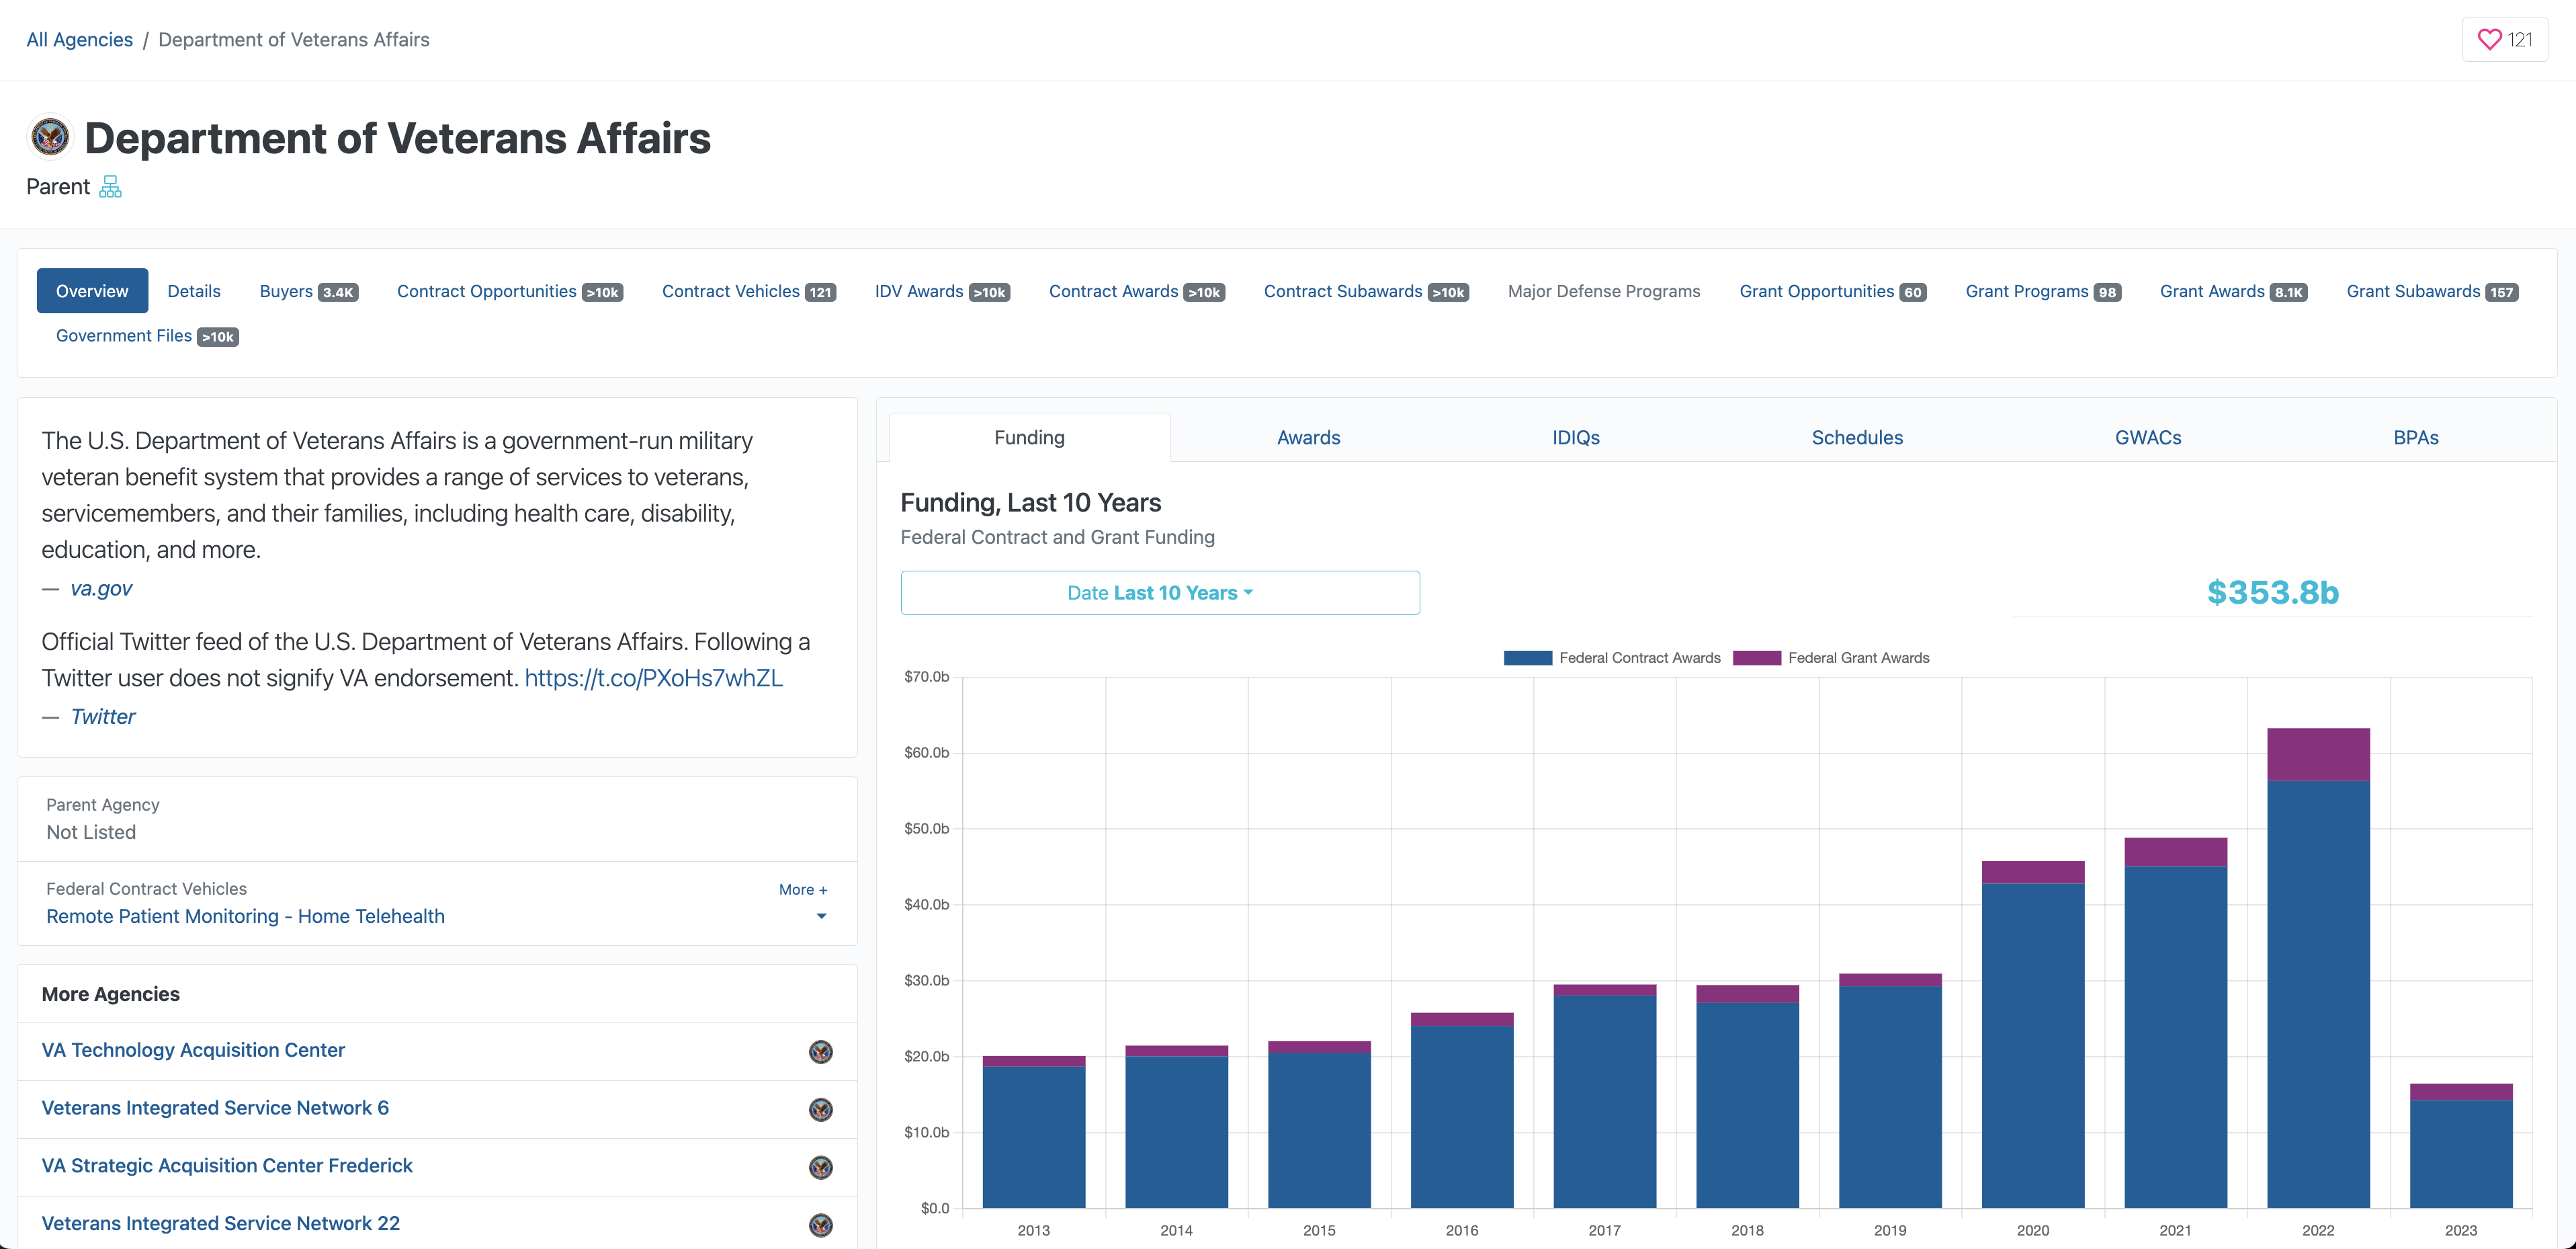Open Grant Opportunities tab
This screenshot has width=2576, height=1249.
1832,291
